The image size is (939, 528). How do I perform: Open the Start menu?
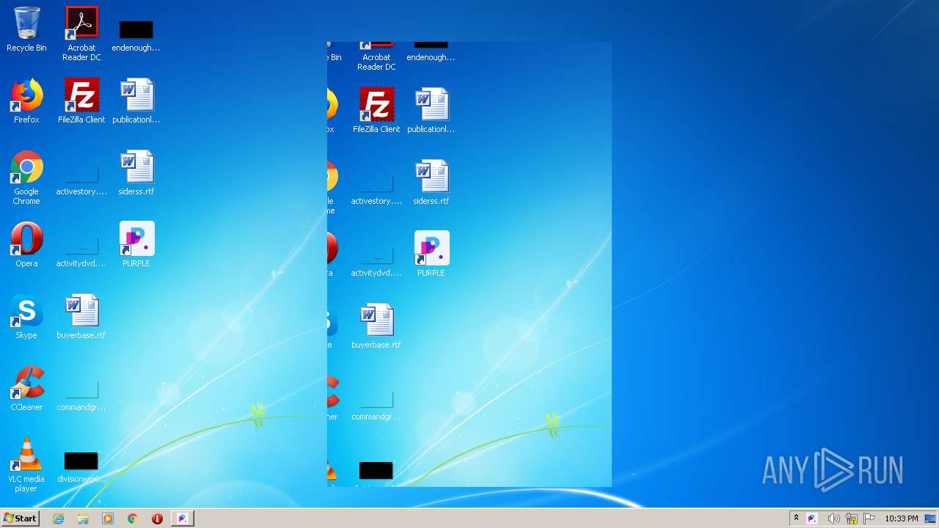pyautogui.click(x=20, y=518)
